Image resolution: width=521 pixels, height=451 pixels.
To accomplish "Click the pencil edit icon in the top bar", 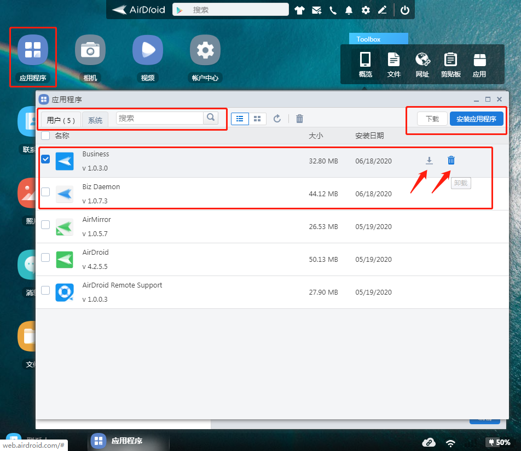I will pyautogui.click(x=382, y=10).
